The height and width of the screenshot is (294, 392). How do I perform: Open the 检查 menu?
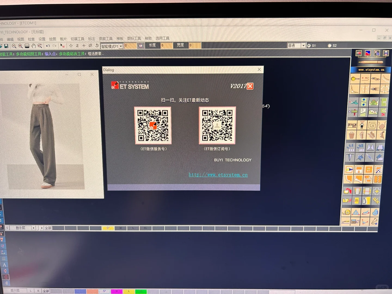point(31,39)
